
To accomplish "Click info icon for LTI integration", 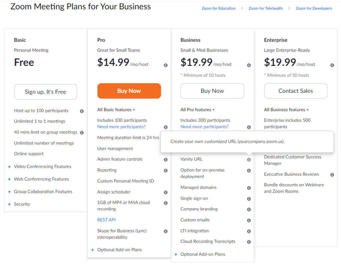I will [249, 231].
